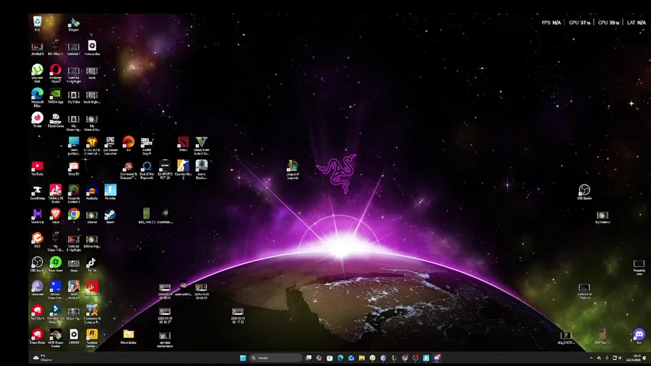
Task: Open the Arena Breakout shortcut
Action: point(201,170)
